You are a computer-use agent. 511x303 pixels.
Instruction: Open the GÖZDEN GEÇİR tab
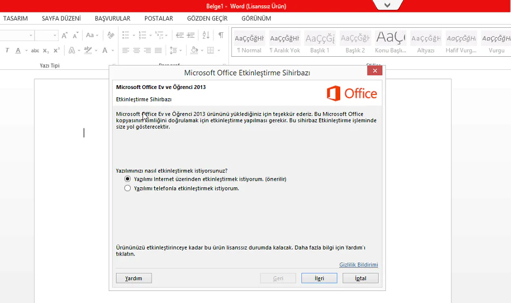point(207,19)
